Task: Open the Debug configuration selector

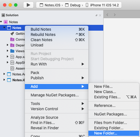Action: tap(73, 5)
